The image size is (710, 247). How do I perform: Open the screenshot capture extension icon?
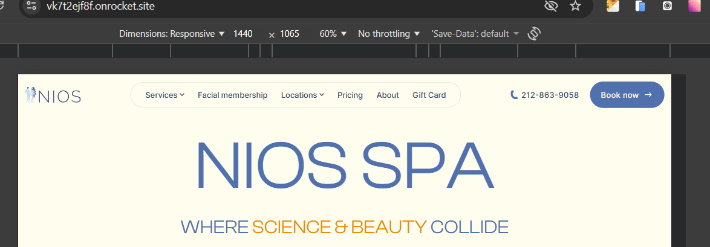coord(667,5)
